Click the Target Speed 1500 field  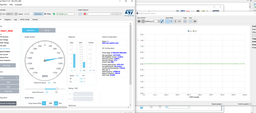point(50,103)
